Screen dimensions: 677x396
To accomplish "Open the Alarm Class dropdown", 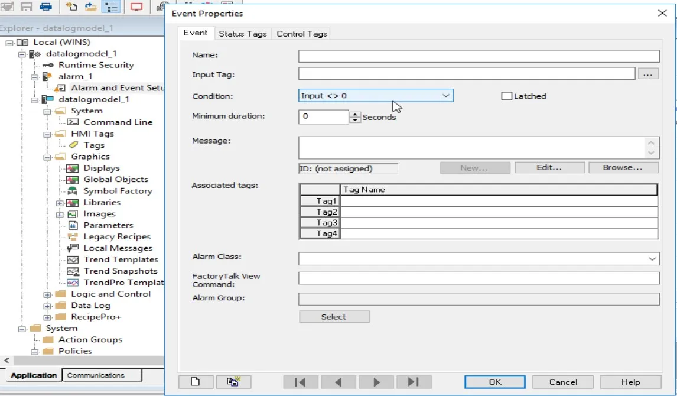I will 652,259.
